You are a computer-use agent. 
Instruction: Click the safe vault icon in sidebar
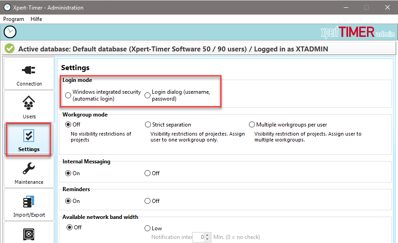coord(29,234)
